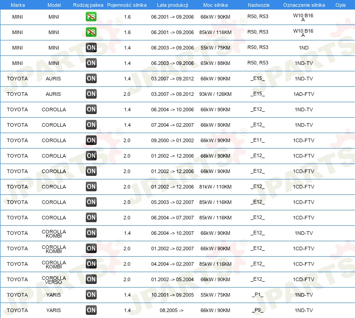Click the Nadwozie column header
This screenshot has height=318, width=355.
pyautogui.click(x=259, y=5)
